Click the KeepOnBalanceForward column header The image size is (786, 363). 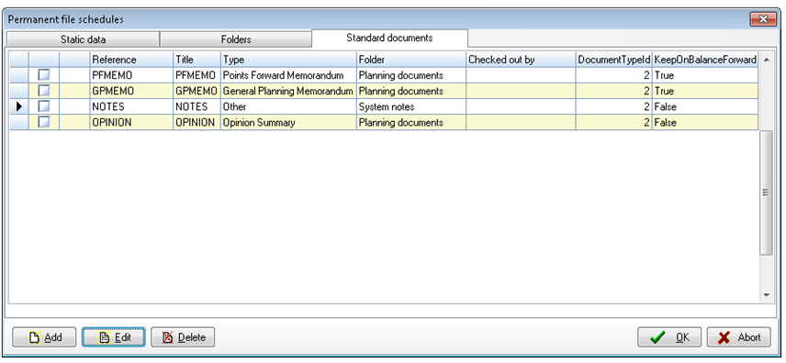click(x=705, y=60)
